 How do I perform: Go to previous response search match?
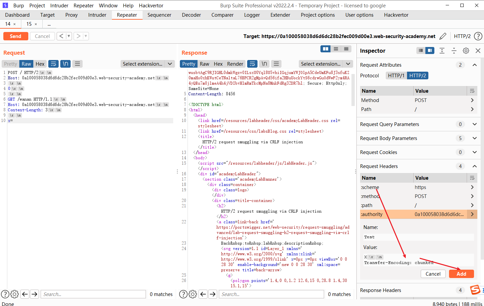click(x=203, y=294)
